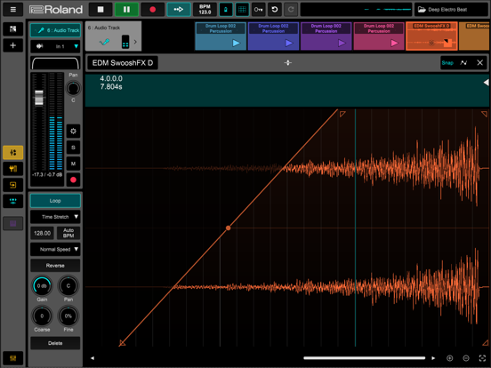The height and width of the screenshot is (368, 491).
Task: Toggle the Loop button
Action: tap(55, 201)
